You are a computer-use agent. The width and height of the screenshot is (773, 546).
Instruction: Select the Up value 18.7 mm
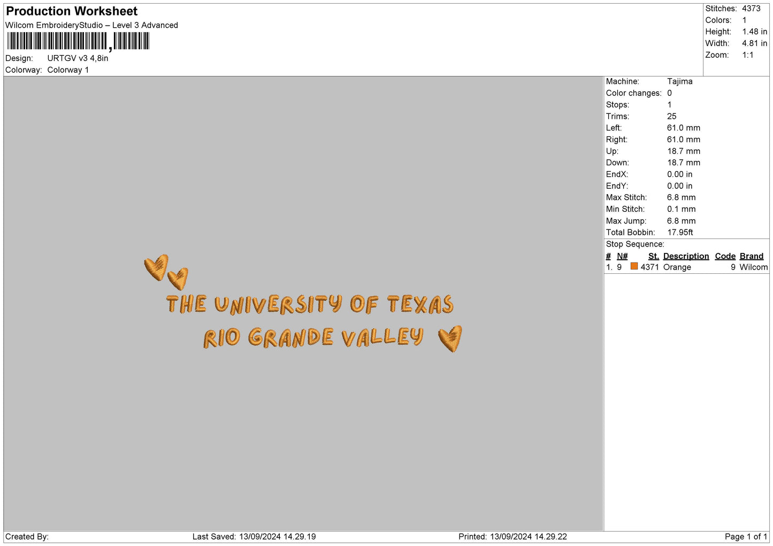click(683, 151)
